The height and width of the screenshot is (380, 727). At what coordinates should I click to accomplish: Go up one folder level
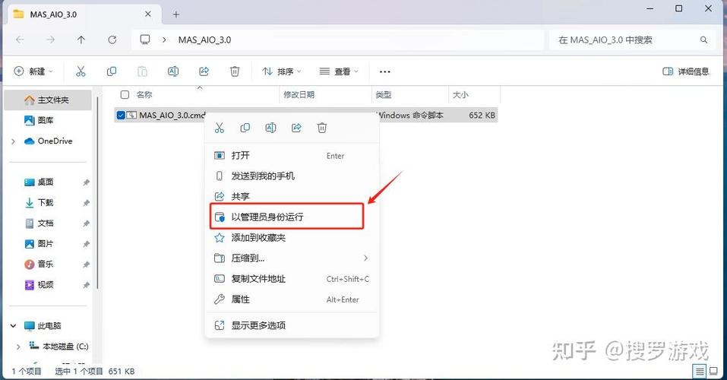coord(81,40)
